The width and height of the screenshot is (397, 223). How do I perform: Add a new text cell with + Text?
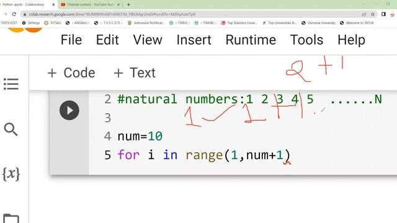pyautogui.click(x=135, y=73)
